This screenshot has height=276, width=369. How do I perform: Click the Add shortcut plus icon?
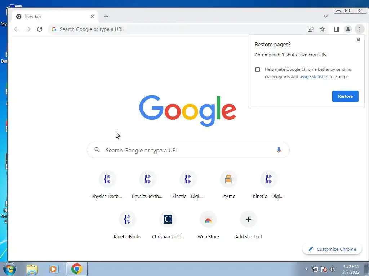tap(249, 219)
